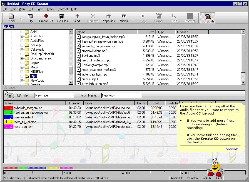249x182 pixels.
Task: Open the View menu
Action: tap(22, 9)
